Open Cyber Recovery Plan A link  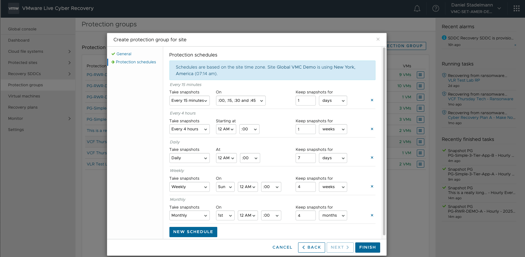pyautogui.click(x=481, y=118)
